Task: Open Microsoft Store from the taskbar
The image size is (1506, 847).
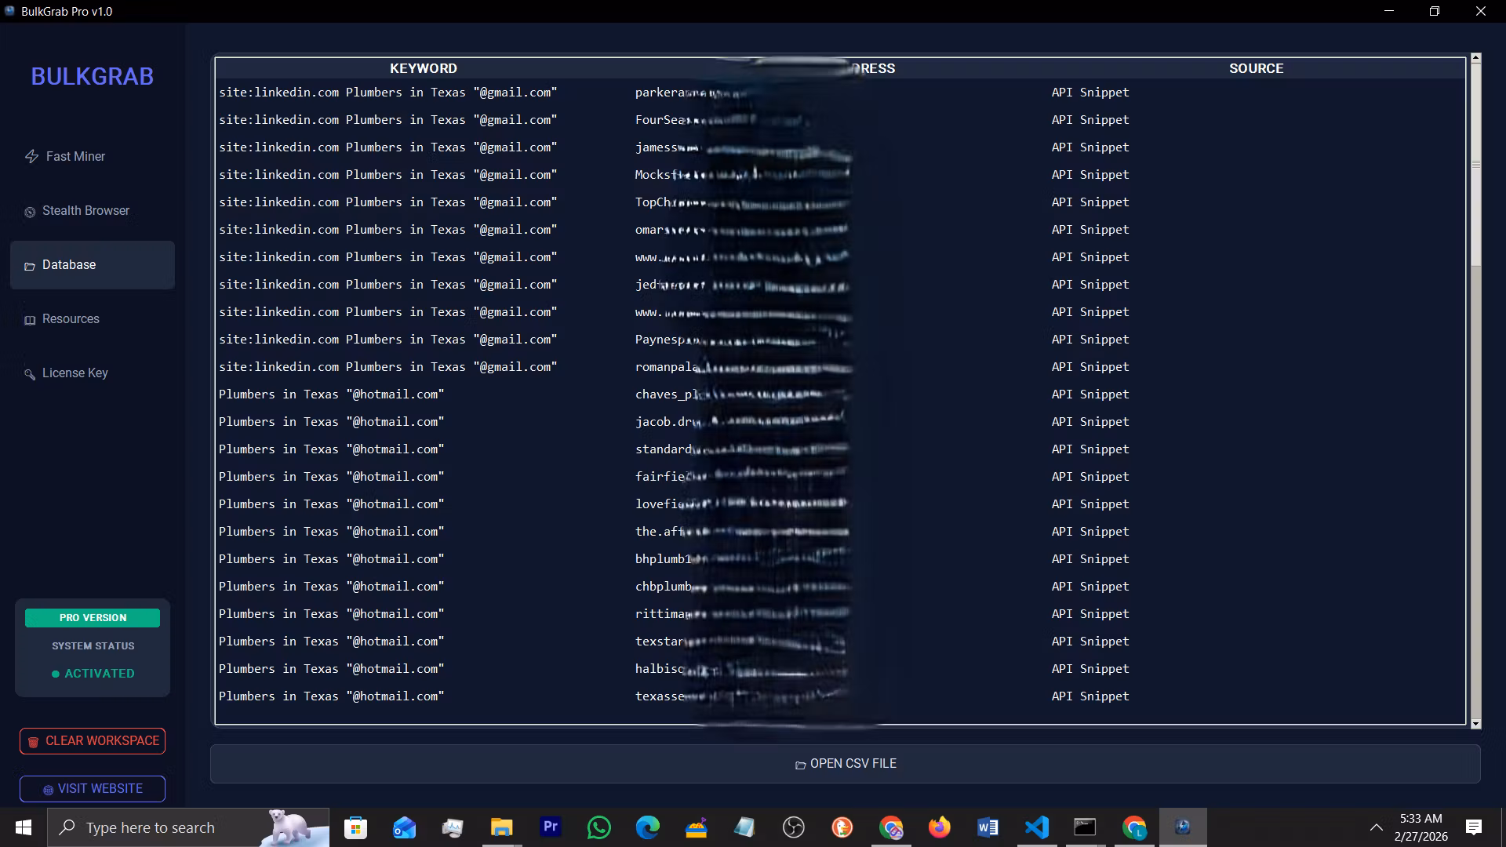Action: [355, 827]
